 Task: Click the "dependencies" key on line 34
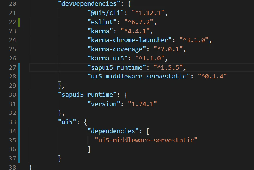(113, 131)
